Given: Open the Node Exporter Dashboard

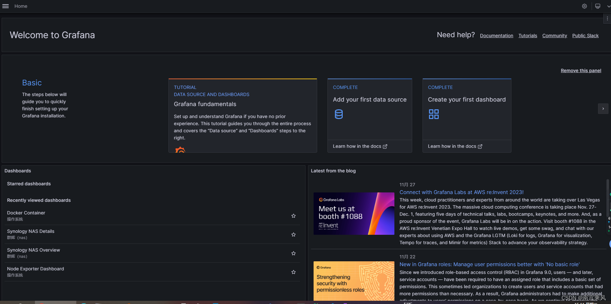Looking at the screenshot, I should (x=36, y=269).
